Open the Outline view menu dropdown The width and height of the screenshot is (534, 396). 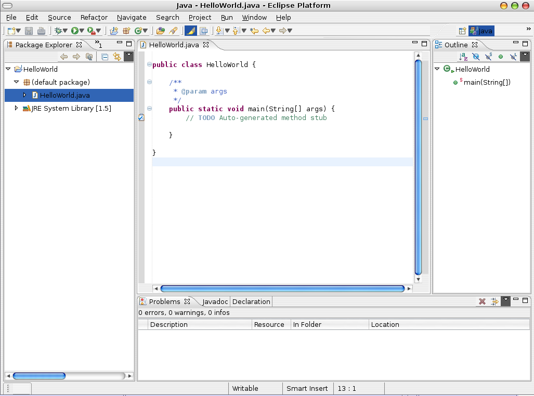point(525,56)
